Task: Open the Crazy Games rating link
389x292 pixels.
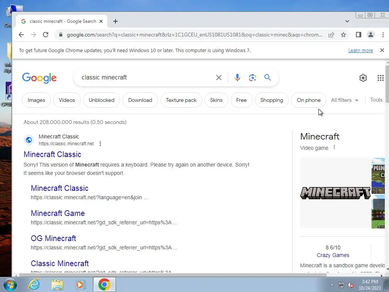Action: point(333,255)
